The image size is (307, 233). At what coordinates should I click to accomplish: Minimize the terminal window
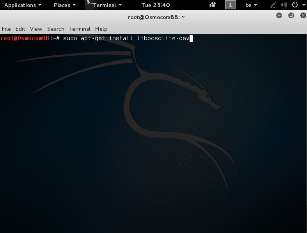[279, 15]
